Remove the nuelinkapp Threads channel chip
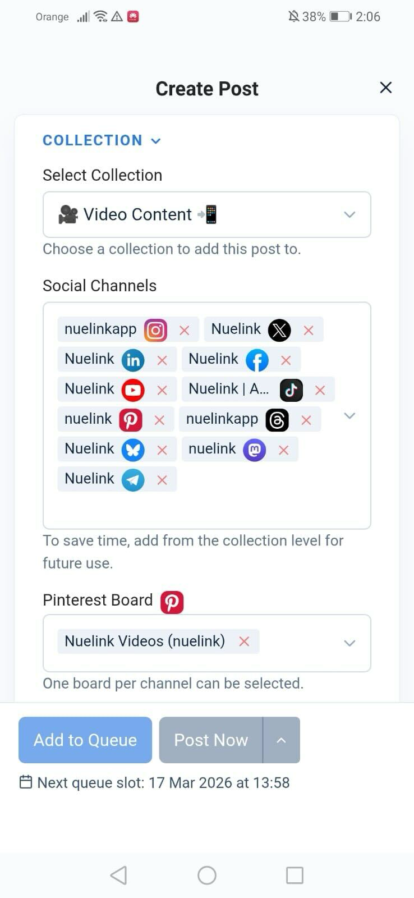 tap(306, 420)
